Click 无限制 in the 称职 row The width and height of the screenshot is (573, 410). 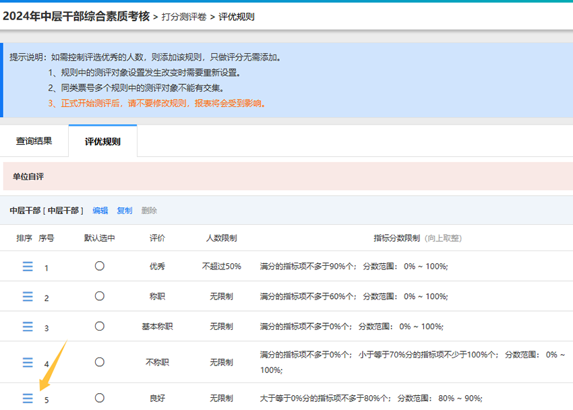pyautogui.click(x=222, y=296)
